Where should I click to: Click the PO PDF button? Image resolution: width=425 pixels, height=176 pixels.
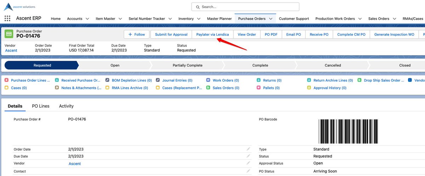[x=271, y=35]
